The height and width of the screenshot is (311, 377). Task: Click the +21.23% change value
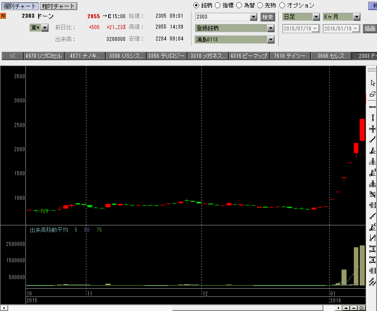[116, 27]
